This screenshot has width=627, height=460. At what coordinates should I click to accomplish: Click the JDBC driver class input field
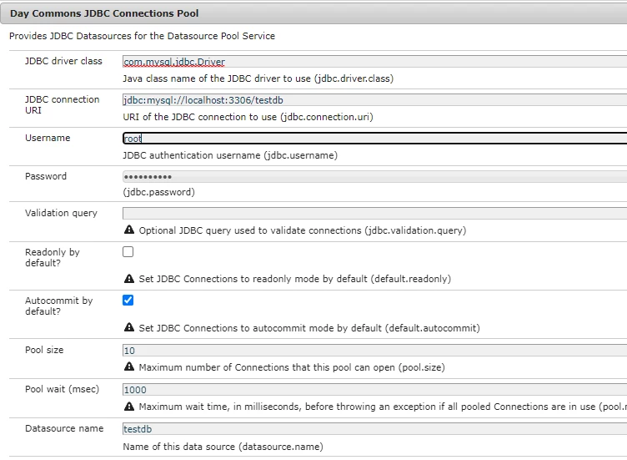[x=374, y=62]
